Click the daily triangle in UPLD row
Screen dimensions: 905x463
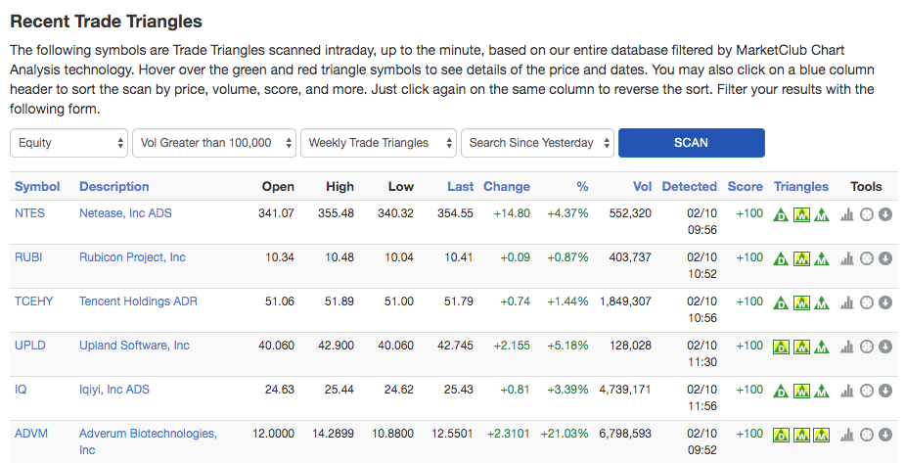[x=781, y=347]
